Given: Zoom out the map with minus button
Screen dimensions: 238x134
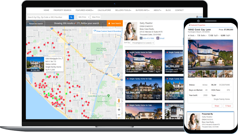Looking at the screenshot, I should (119, 115).
